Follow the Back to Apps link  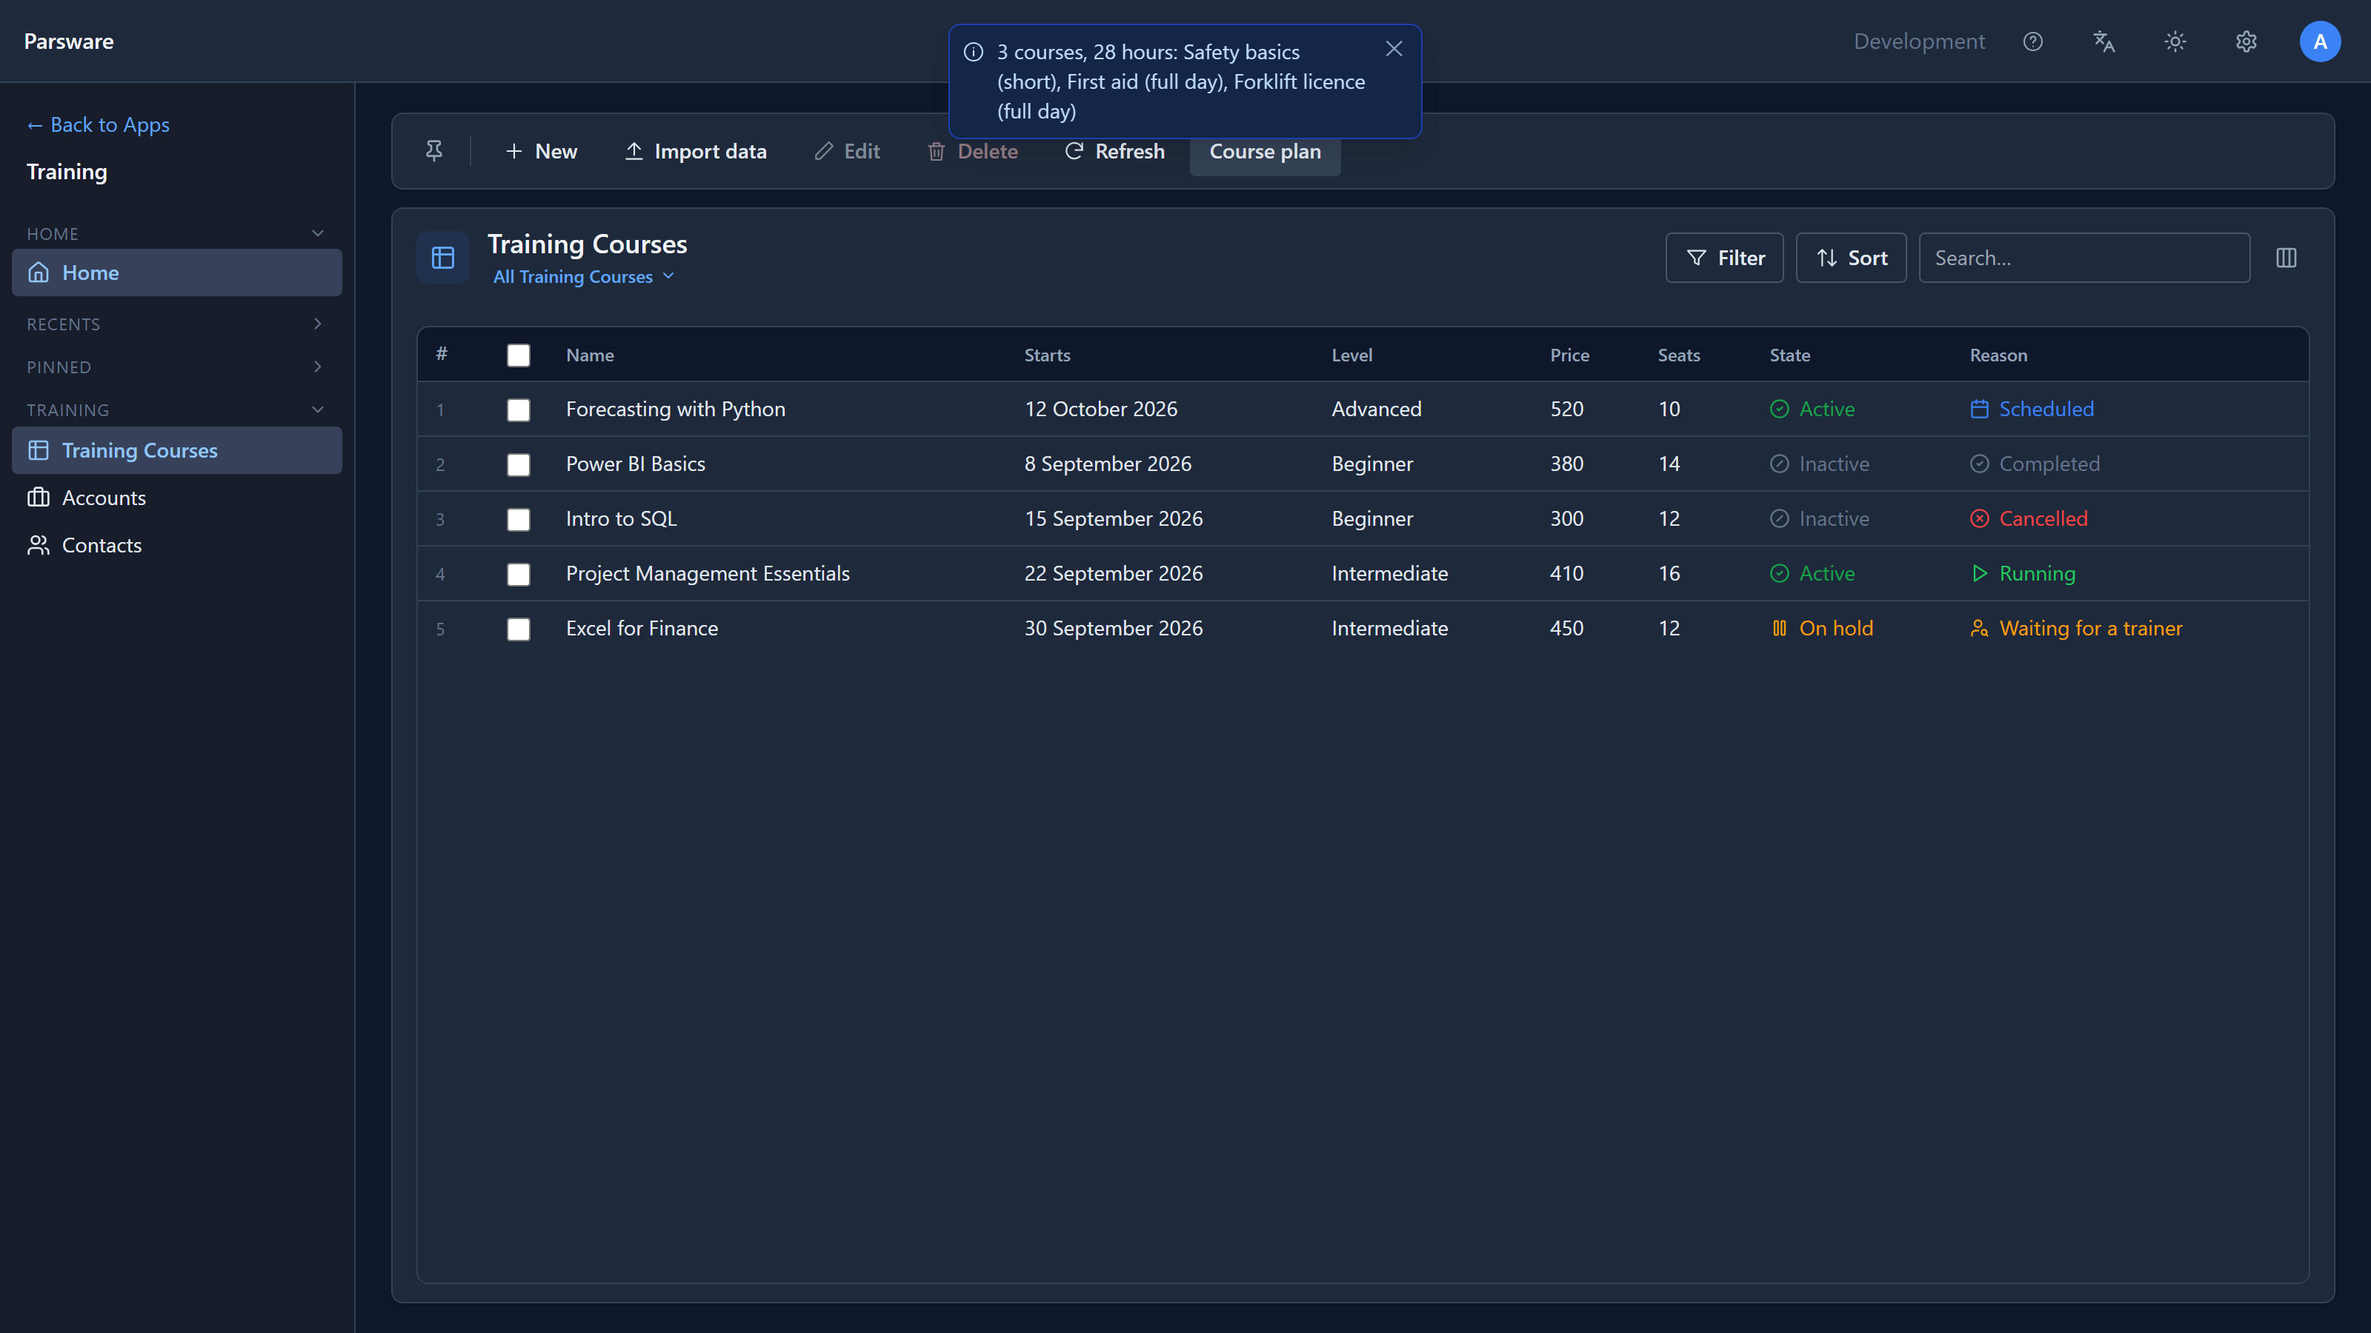point(99,124)
